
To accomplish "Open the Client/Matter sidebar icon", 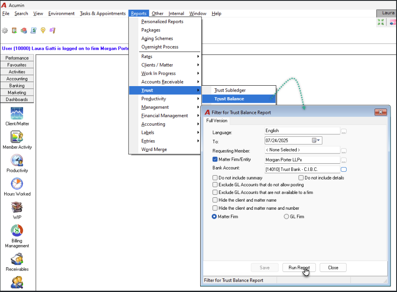I will tap(17, 113).
